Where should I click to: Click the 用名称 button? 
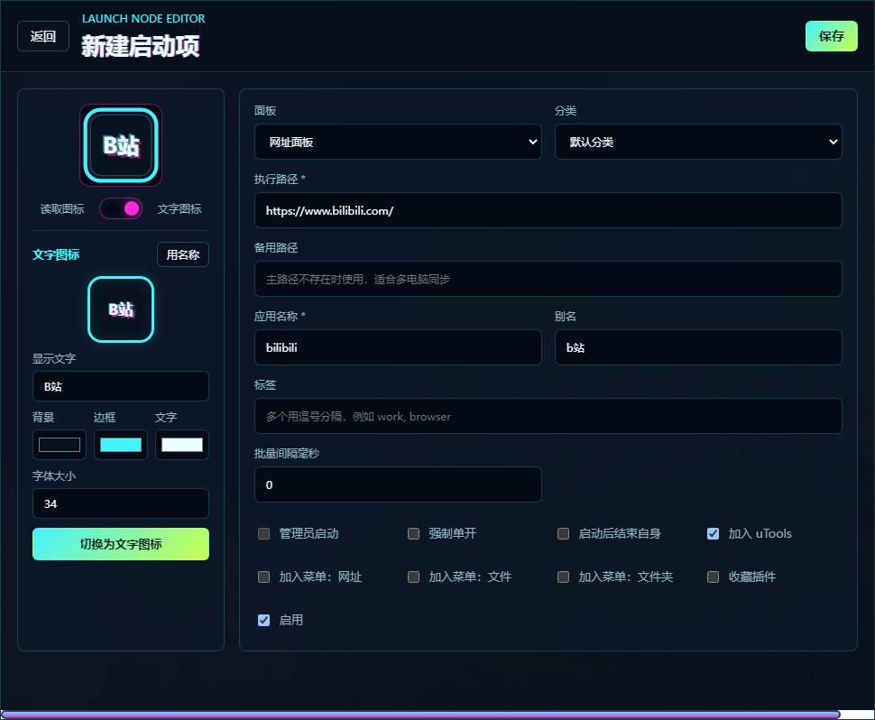[183, 254]
